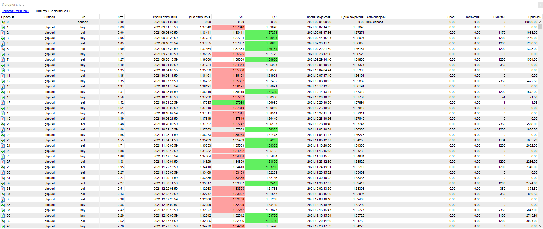Screen dimensions: 543x229
Task: Click the red sell icon for order 2
Action: [x=3, y=33]
